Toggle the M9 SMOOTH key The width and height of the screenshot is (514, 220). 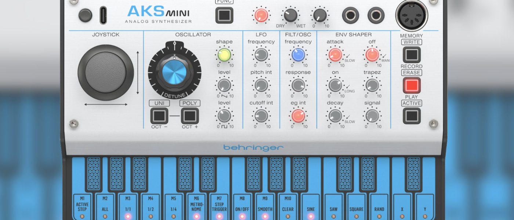(x=265, y=207)
